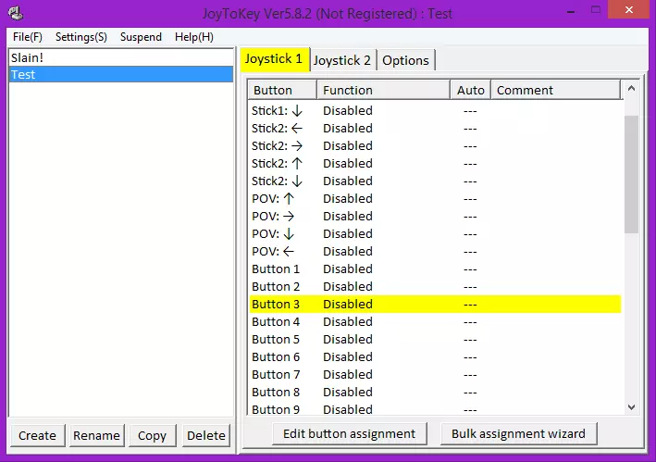Viewport: 656px width, 462px height.
Task: Select the Stick2 up arrow row
Action: [435, 163]
